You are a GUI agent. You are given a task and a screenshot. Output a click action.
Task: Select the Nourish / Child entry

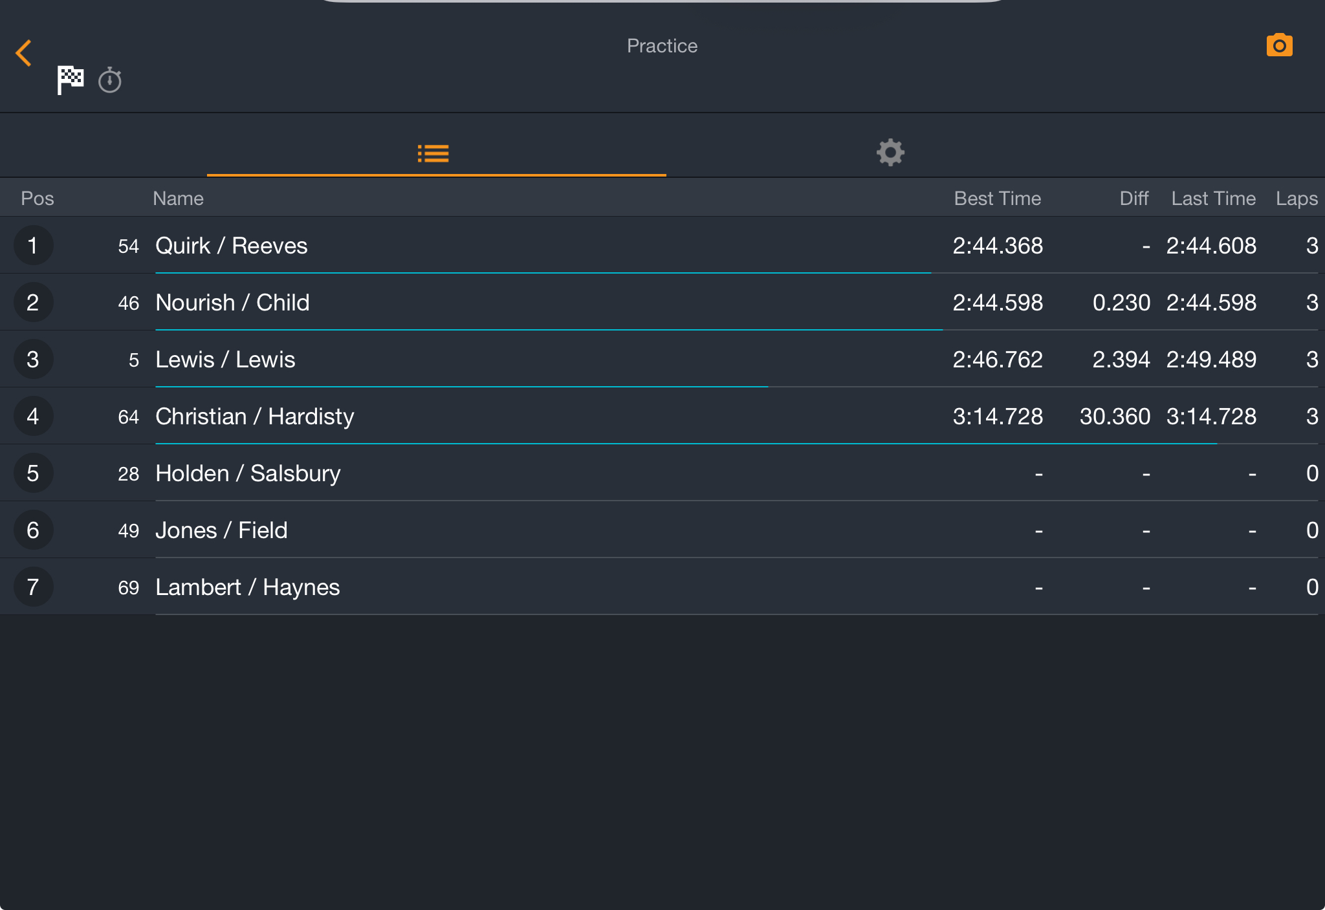[662, 302]
